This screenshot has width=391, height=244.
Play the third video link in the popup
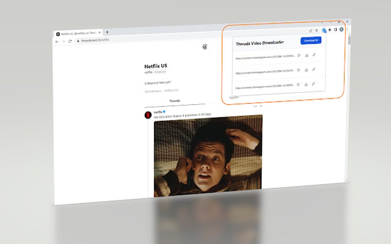(x=299, y=85)
